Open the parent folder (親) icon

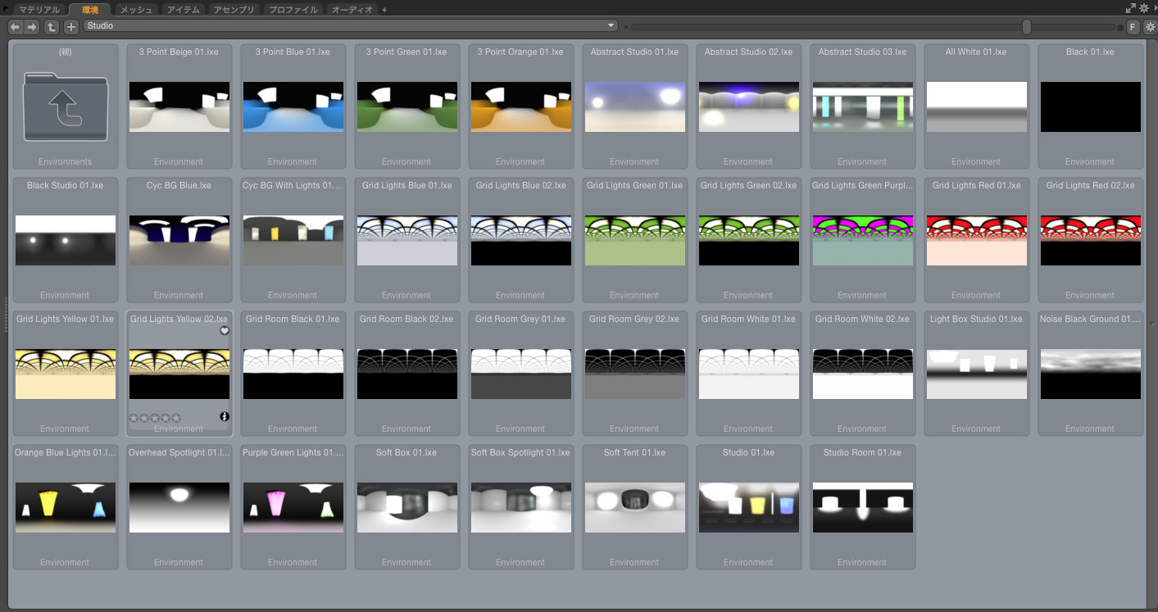click(66, 107)
